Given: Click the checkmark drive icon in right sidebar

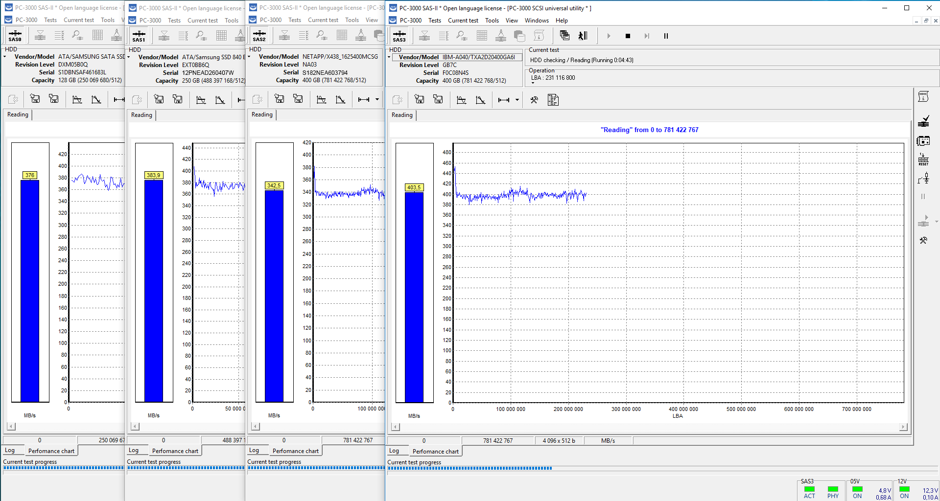Looking at the screenshot, I should [x=923, y=121].
